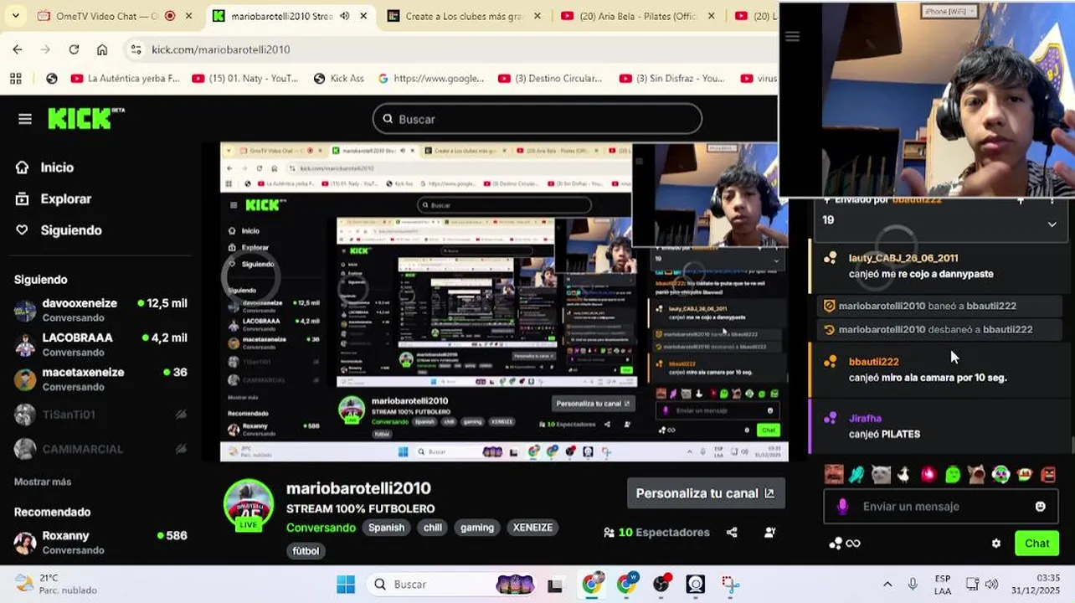The height and width of the screenshot is (603, 1075).
Task: Close the Aria Bela Pilates tab
Action: (x=711, y=16)
